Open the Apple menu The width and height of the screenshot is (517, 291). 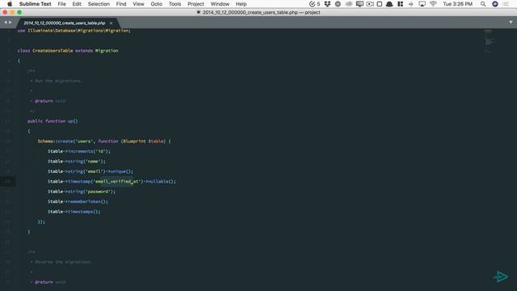click(x=10, y=4)
